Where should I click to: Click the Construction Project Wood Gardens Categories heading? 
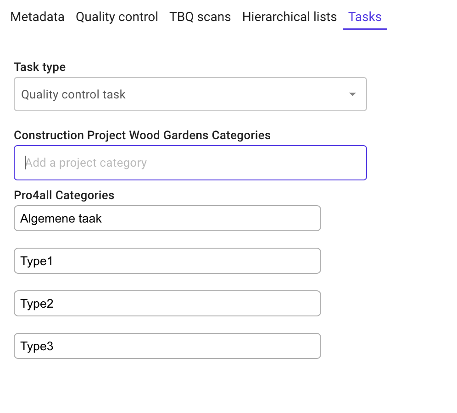tap(142, 135)
